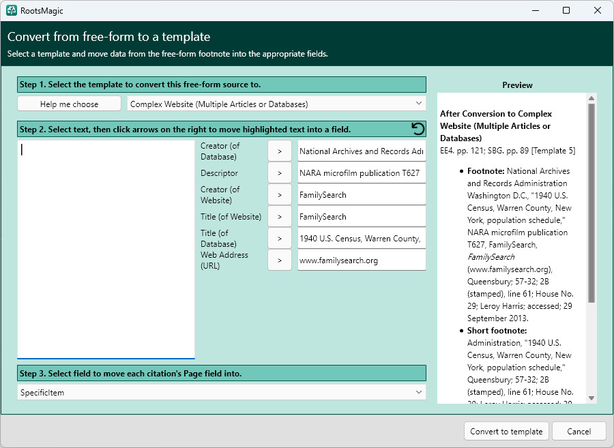Open the Complex Website template dropdown

276,104
